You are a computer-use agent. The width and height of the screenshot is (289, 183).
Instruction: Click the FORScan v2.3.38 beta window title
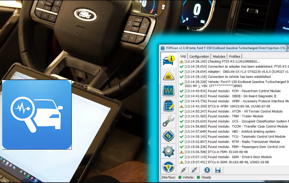click(x=227, y=48)
